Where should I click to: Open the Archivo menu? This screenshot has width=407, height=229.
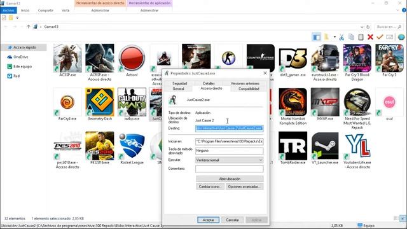[x=8, y=10]
